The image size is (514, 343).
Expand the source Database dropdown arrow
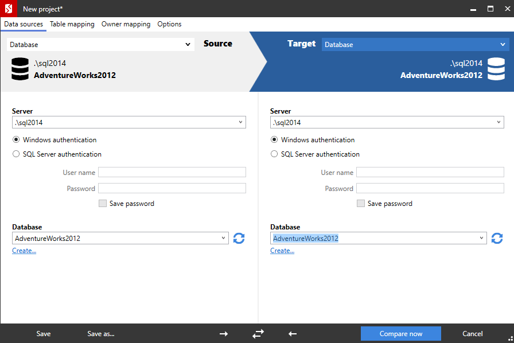coord(223,238)
